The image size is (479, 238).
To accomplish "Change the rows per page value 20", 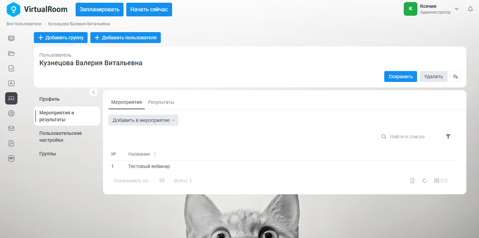I will pos(162,180).
